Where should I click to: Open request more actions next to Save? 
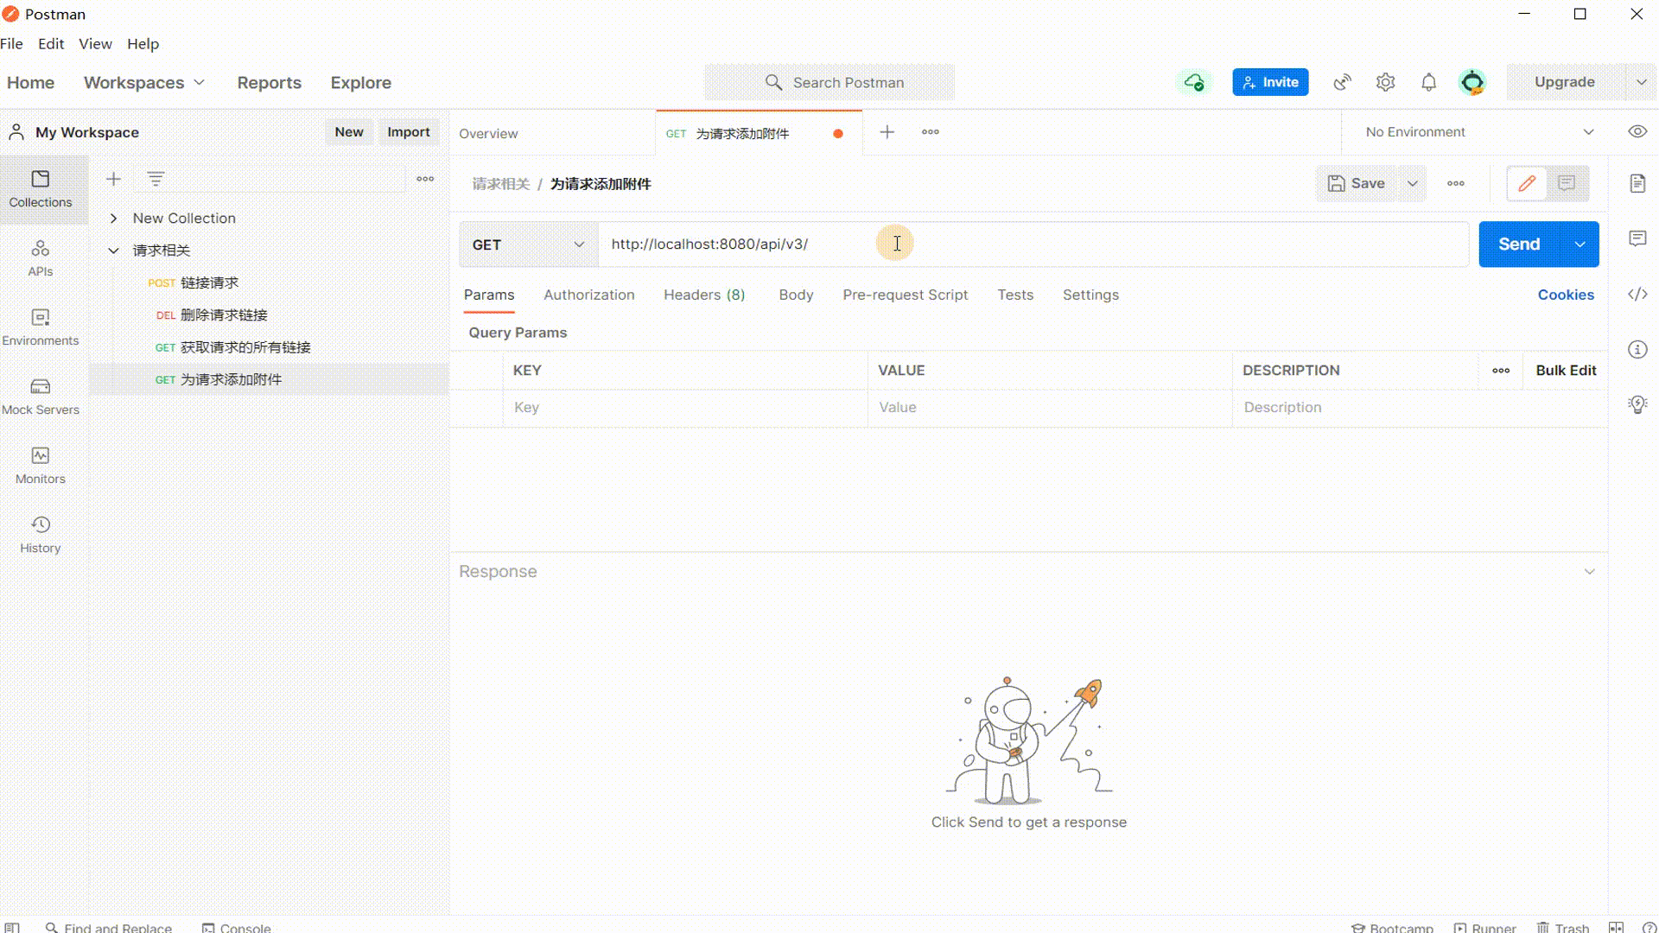tap(1456, 183)
